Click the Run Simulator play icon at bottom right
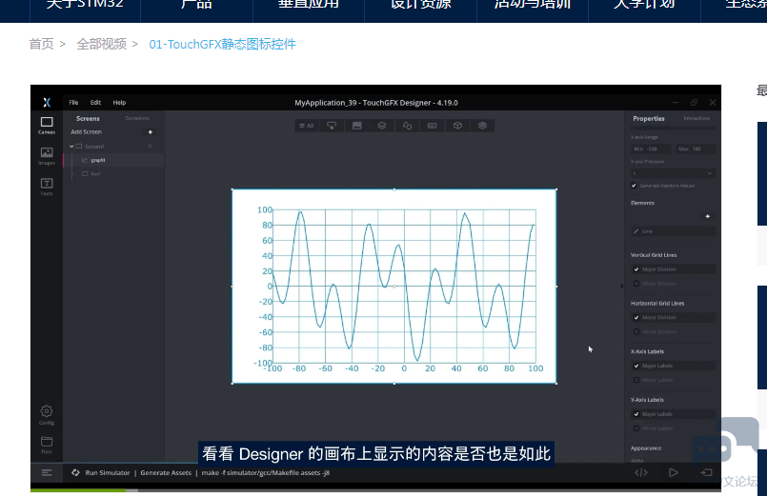Screen dimensions: 767x496 (x=674, y=472)
